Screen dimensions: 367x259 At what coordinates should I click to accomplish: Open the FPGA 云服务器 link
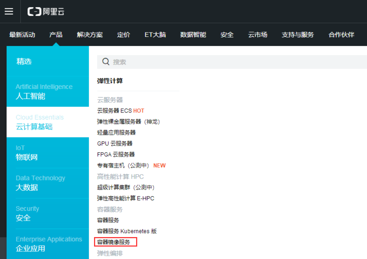(x=116, y=155)
